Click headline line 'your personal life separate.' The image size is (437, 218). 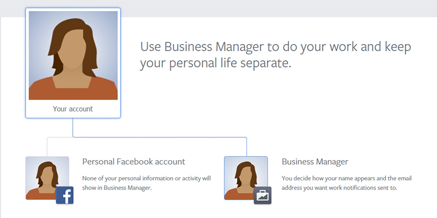[x=215, y=63]
